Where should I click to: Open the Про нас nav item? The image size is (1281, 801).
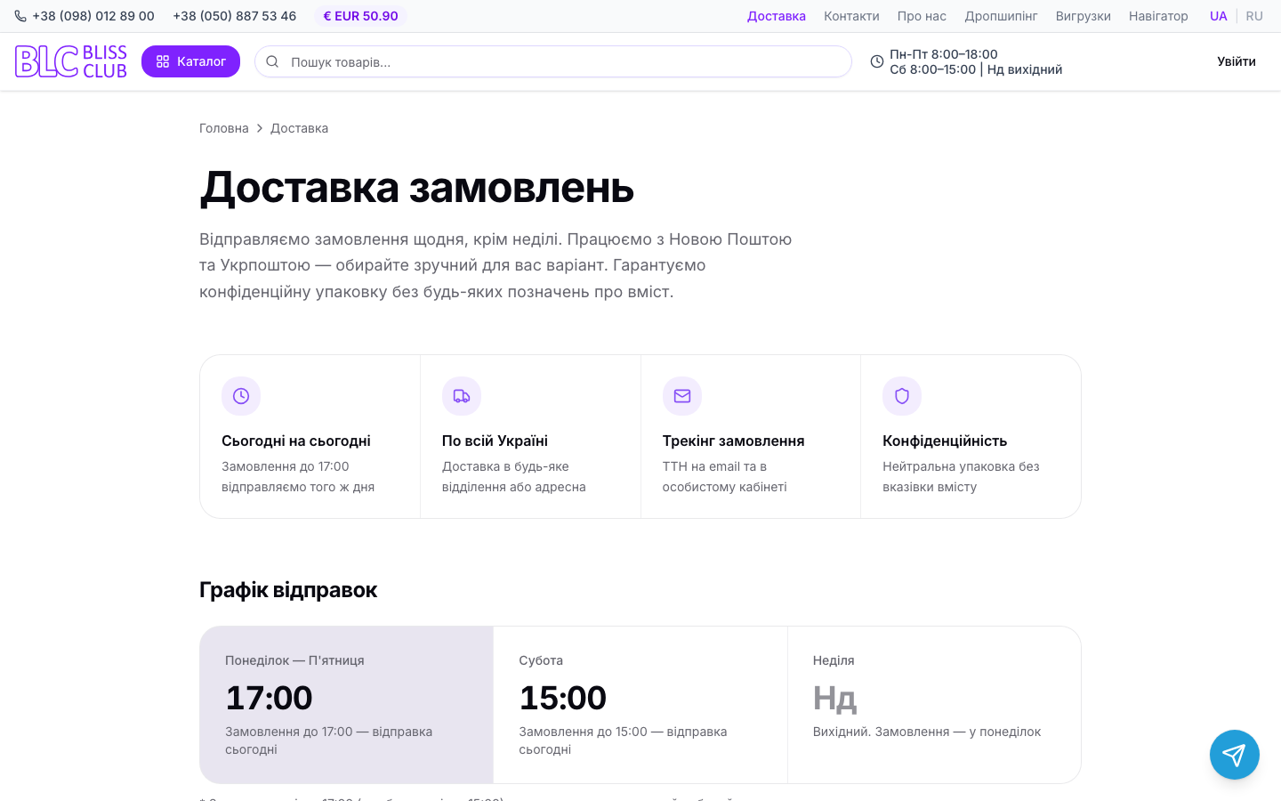coord(922,16)
